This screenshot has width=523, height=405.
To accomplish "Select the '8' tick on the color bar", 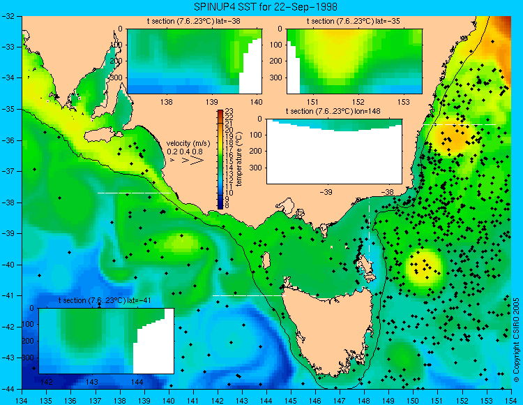I will coord(227,206).
